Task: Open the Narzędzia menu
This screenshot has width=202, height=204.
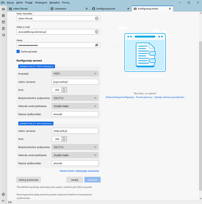Action: pyautogui.click(x=55, y=2)
